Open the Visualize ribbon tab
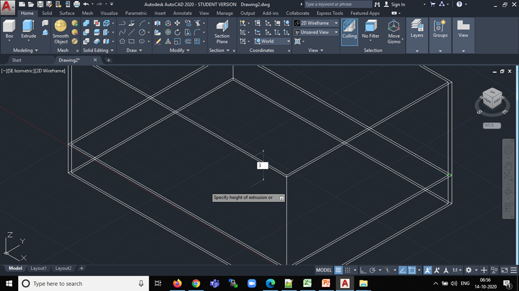The height and width of the screenshot is (291, 519). tap(109, 13)
